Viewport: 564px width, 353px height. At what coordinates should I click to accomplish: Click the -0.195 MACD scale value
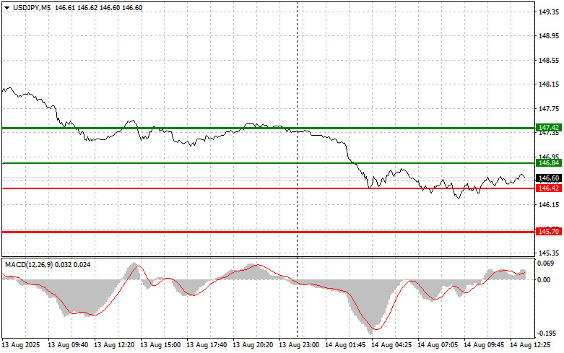(546, 334)
